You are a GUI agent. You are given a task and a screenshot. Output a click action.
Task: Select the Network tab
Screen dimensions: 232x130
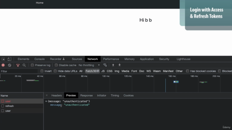click(x=93, y=59)
